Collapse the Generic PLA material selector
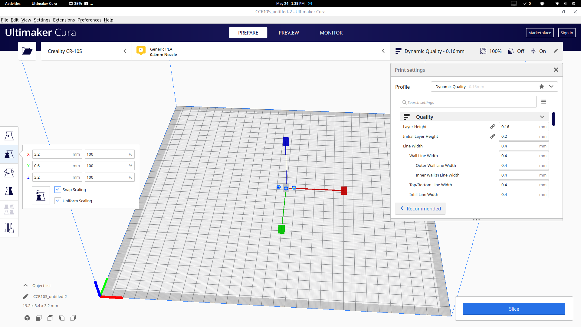 coord(383,51)
